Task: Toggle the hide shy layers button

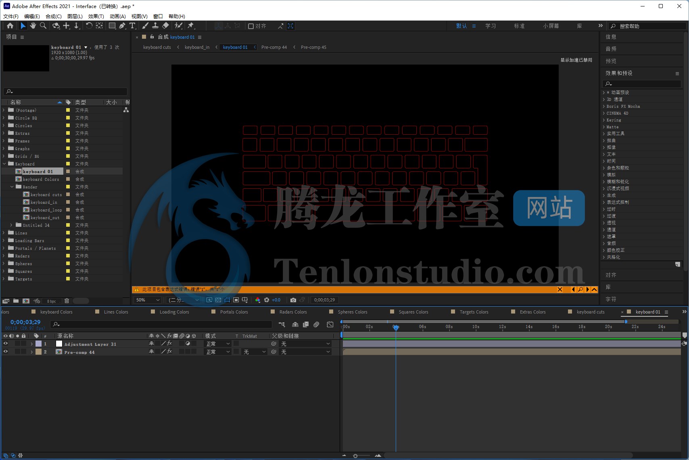Action: pos(295,324)
